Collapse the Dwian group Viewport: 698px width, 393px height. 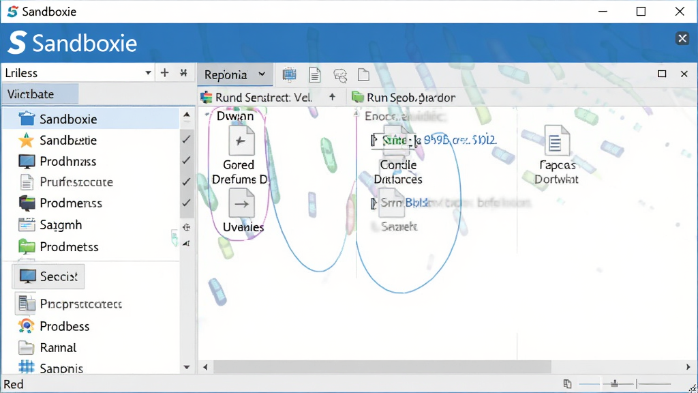(x=207, y=115)
